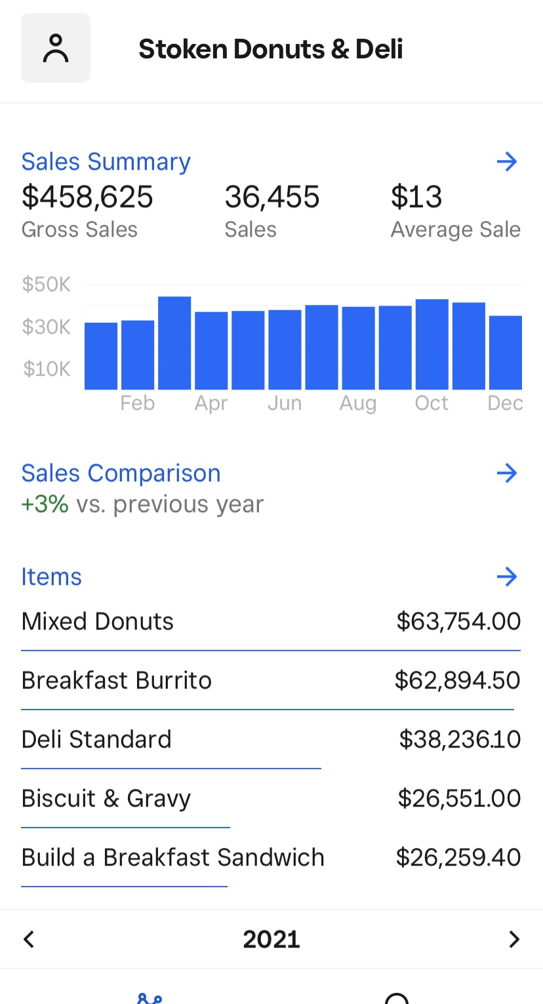Open Sales Summary details arrow
Viewport: 543px width, 1004px height.
(507, 161)
